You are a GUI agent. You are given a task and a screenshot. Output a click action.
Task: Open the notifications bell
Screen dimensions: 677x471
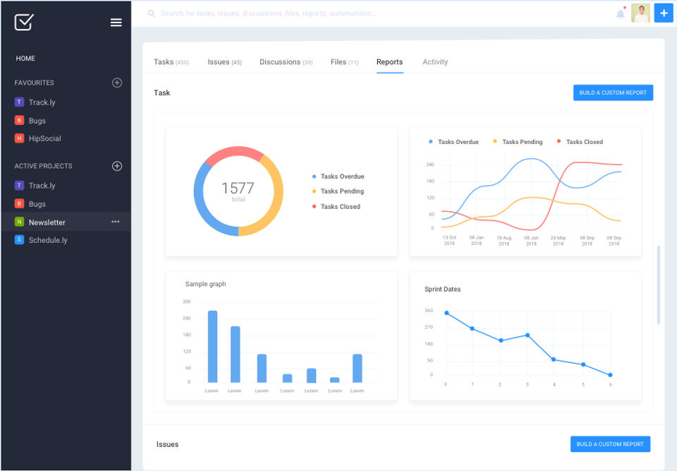[x=621, y=14]
